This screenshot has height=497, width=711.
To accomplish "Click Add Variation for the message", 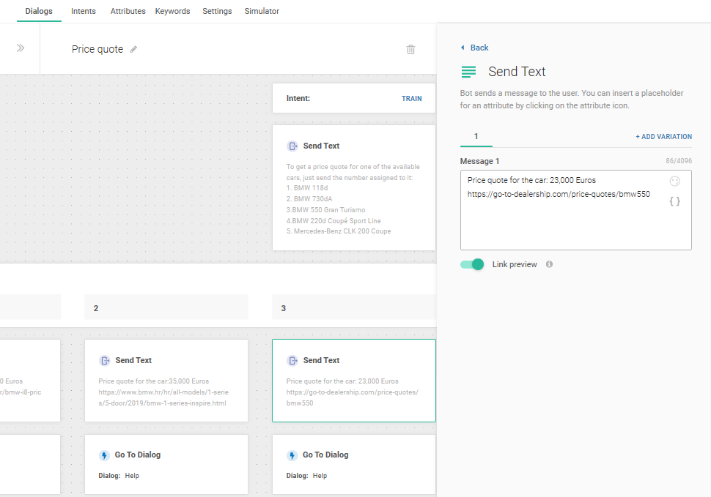I will pos(663,137).
